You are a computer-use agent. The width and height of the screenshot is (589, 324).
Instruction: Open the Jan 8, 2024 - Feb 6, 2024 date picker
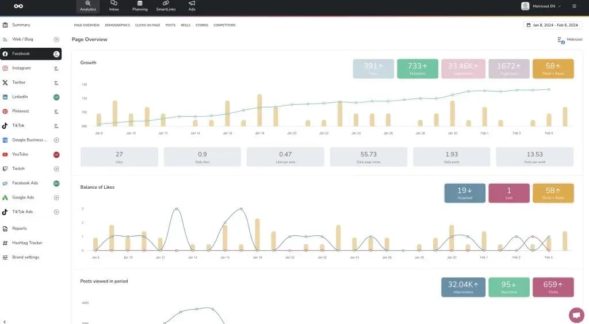pos(552,25)
